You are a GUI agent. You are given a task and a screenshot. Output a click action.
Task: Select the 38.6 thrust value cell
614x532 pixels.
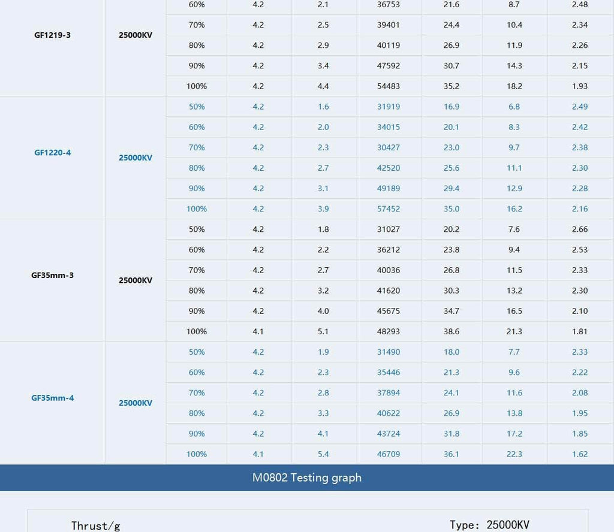click(x=452, y=331)
